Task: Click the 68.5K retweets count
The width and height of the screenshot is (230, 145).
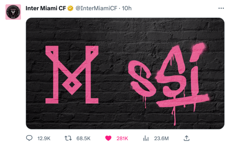Action: pos(83,138)
